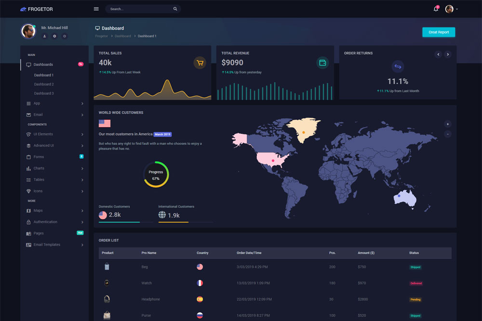Show next Order Returns slide
The width and height of the screenshot is (482, 321).
tap(448, 54)
